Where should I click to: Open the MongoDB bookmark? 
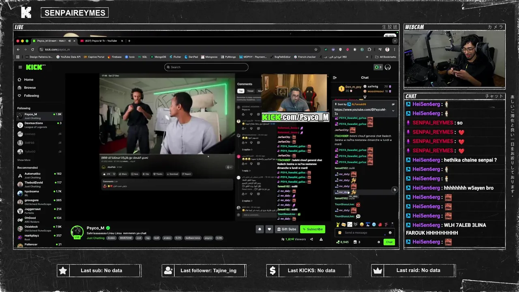point(158,57)
